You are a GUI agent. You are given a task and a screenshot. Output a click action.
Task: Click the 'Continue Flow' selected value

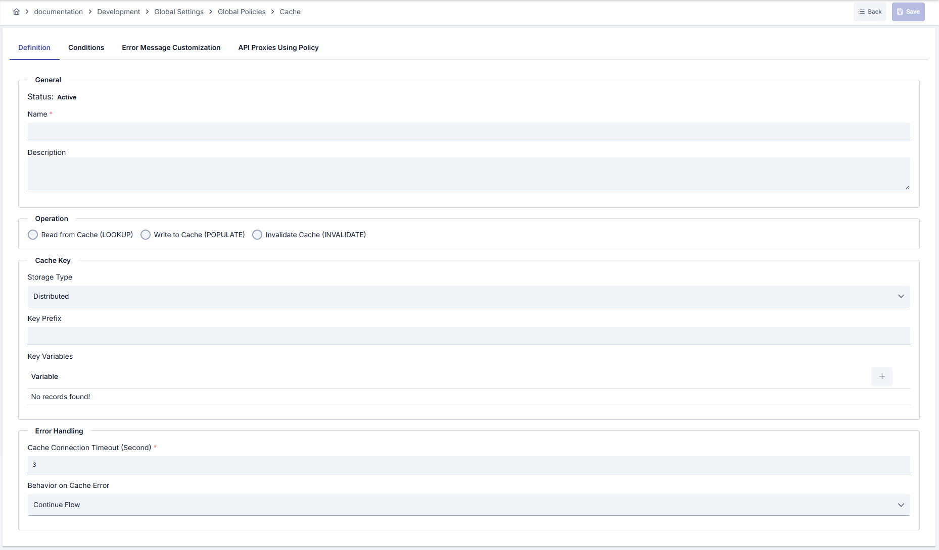click(x=57, y=505)
